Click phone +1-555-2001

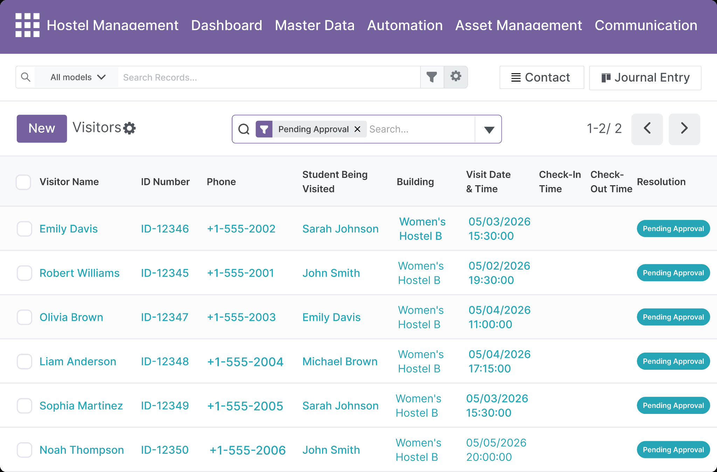[241, 273]
